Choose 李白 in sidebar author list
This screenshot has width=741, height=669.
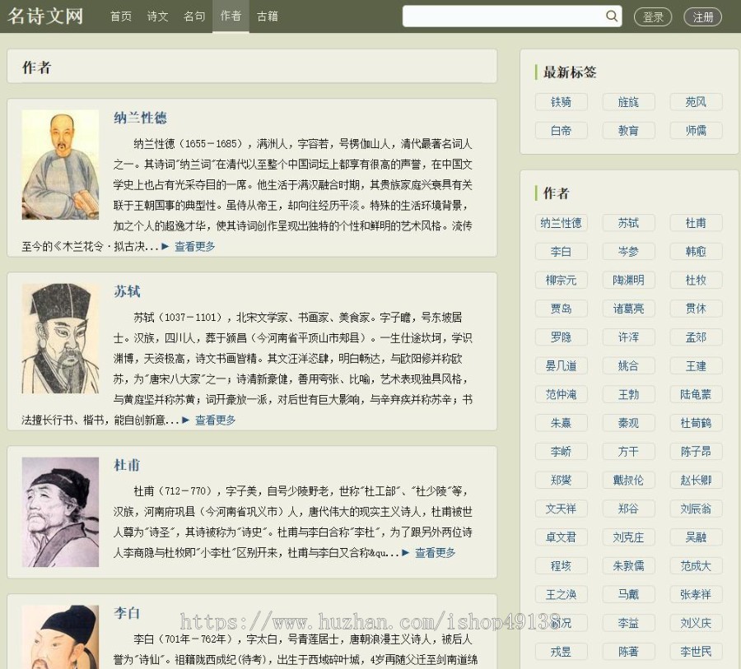(x=561, y=251)
